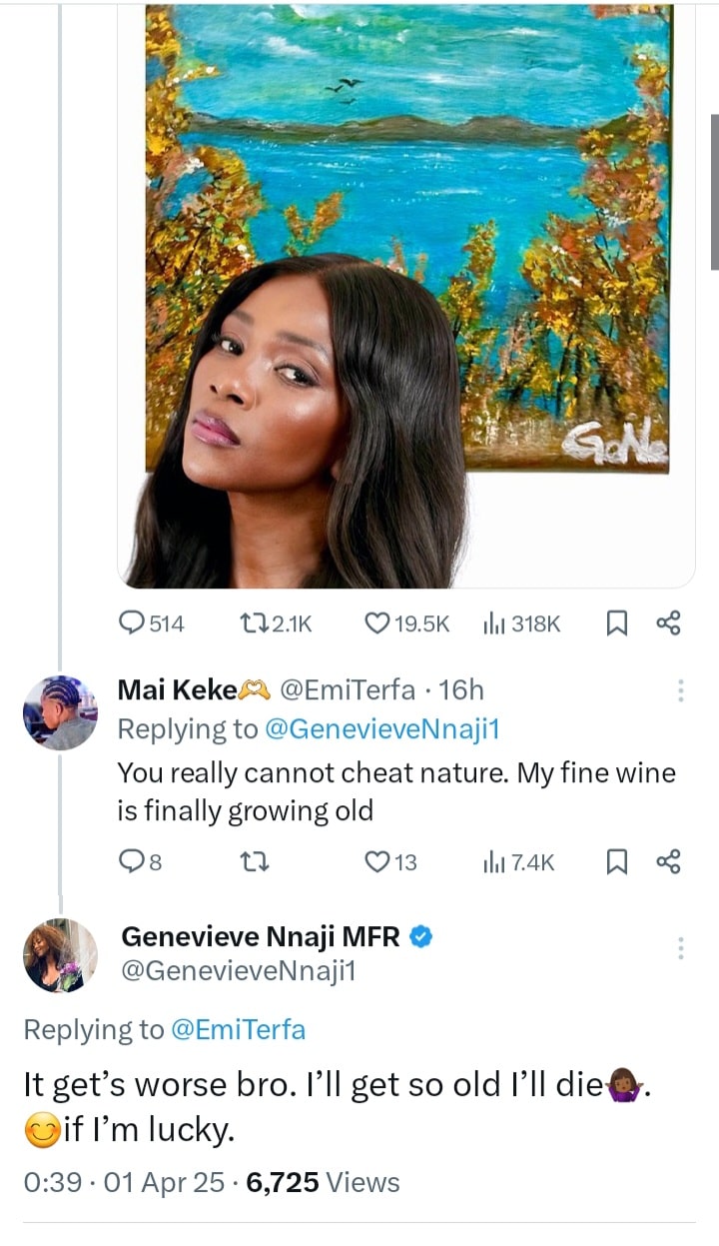Image resolution: width=719 pixels, height=1246 pixels.
Task: Open the @EmiTerfa mention link
Action: click(x=239, y=1029)
